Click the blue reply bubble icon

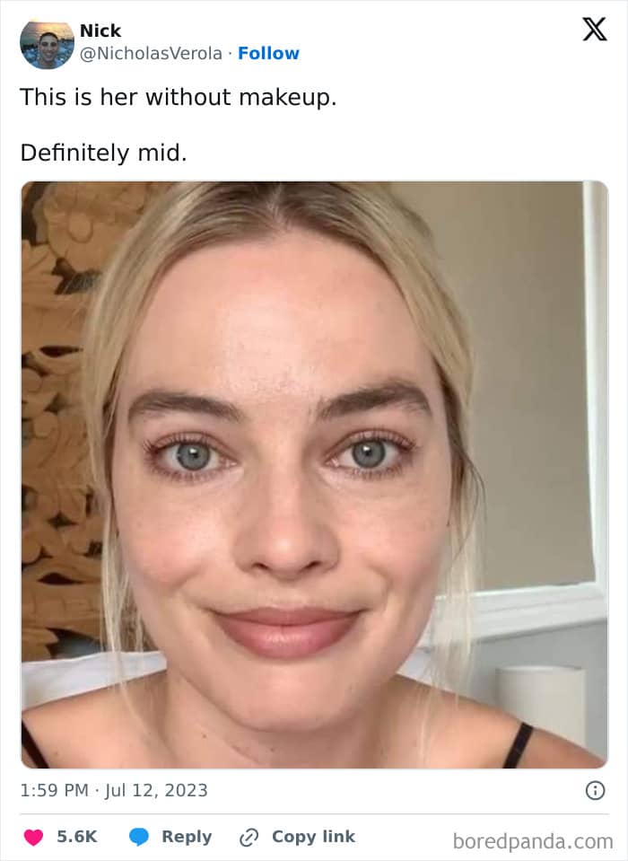139,837
